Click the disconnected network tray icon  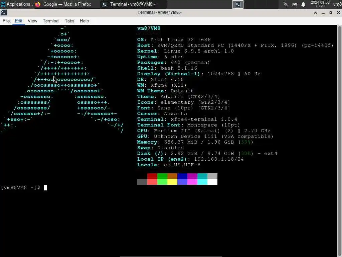tap(286, 4)
